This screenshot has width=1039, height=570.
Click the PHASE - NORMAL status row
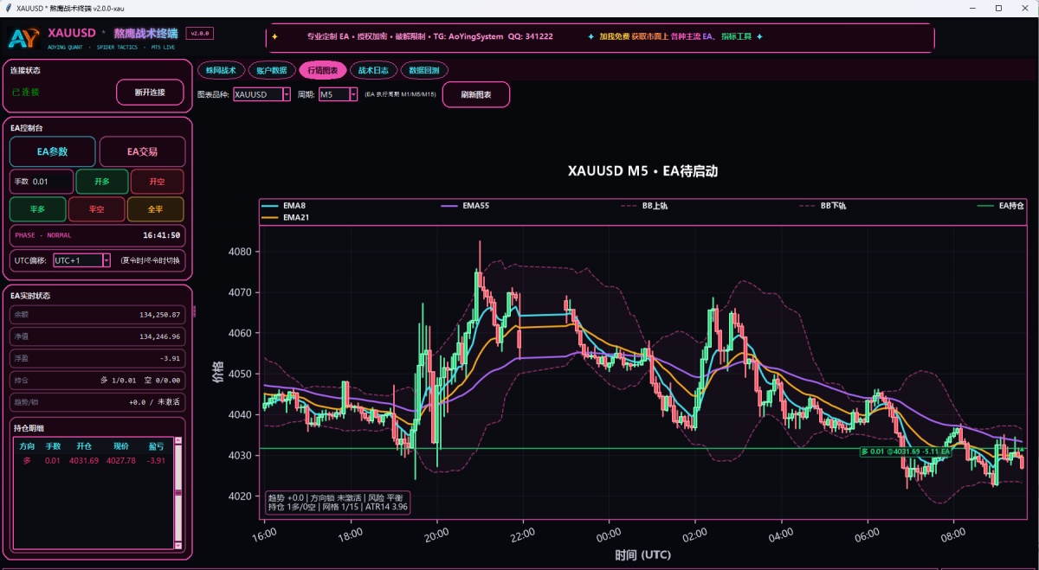click(x=97, y=235)
